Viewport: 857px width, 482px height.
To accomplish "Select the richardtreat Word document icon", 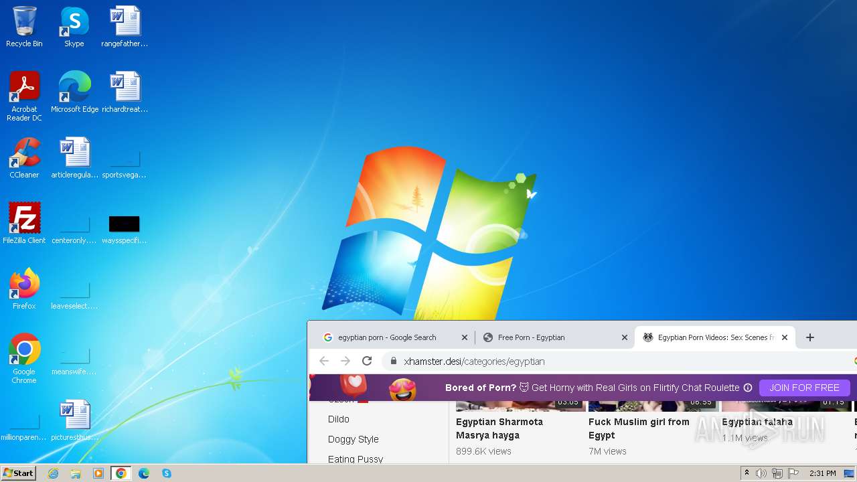I will [x=125, y=92].
